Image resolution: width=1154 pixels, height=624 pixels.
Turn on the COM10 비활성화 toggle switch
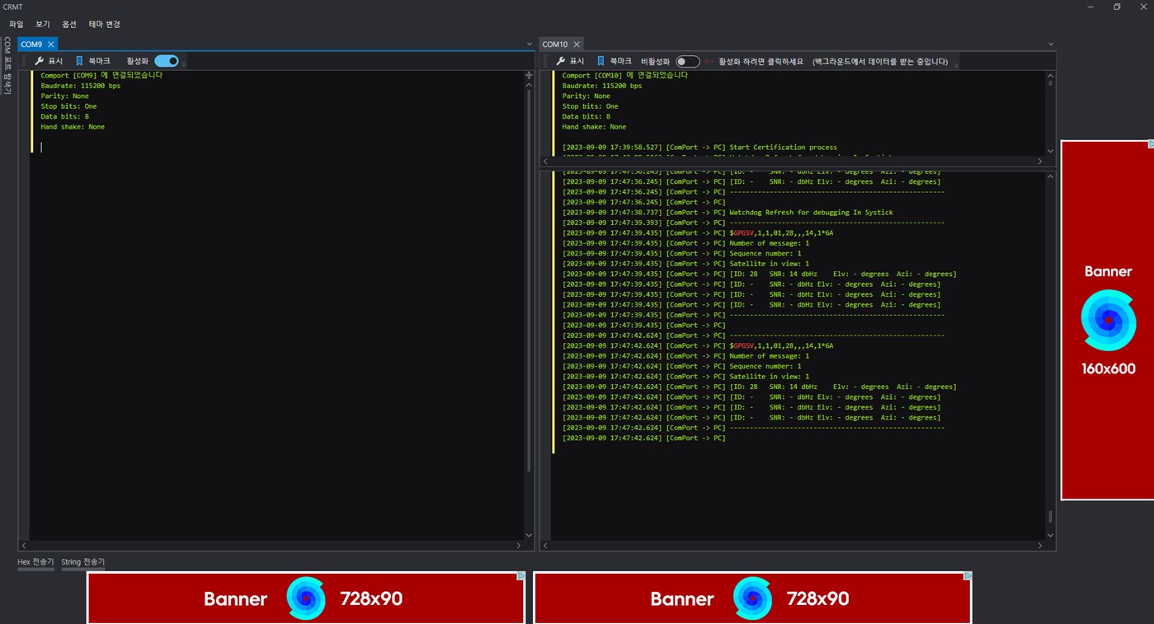click(x=687, y=61)
